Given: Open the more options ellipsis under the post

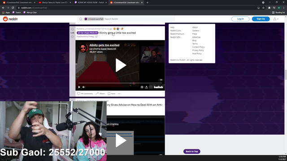Looking at the screenshot, I should point(119,93).
